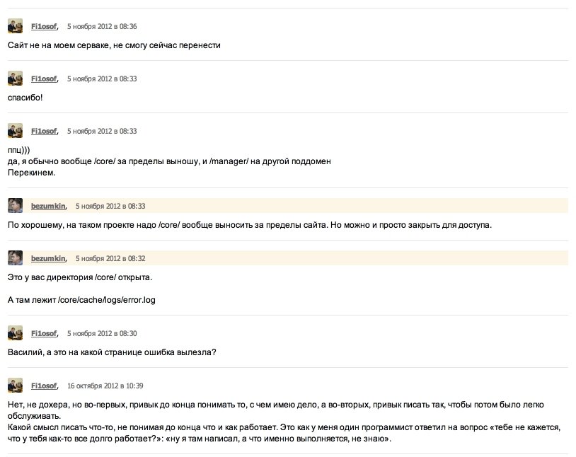Open Fi1osof link above 'спасибо!' comment
This screenshot has width=576, height=457.
(44, 79)
